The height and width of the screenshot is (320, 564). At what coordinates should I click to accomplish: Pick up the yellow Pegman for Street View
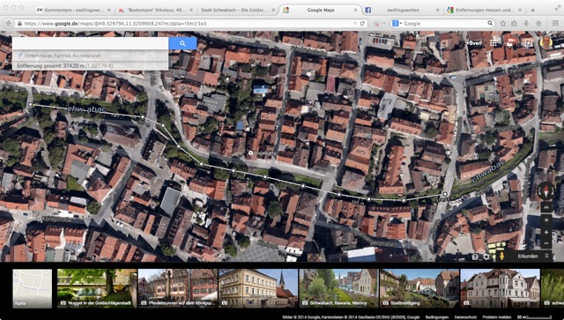point(501,256)
